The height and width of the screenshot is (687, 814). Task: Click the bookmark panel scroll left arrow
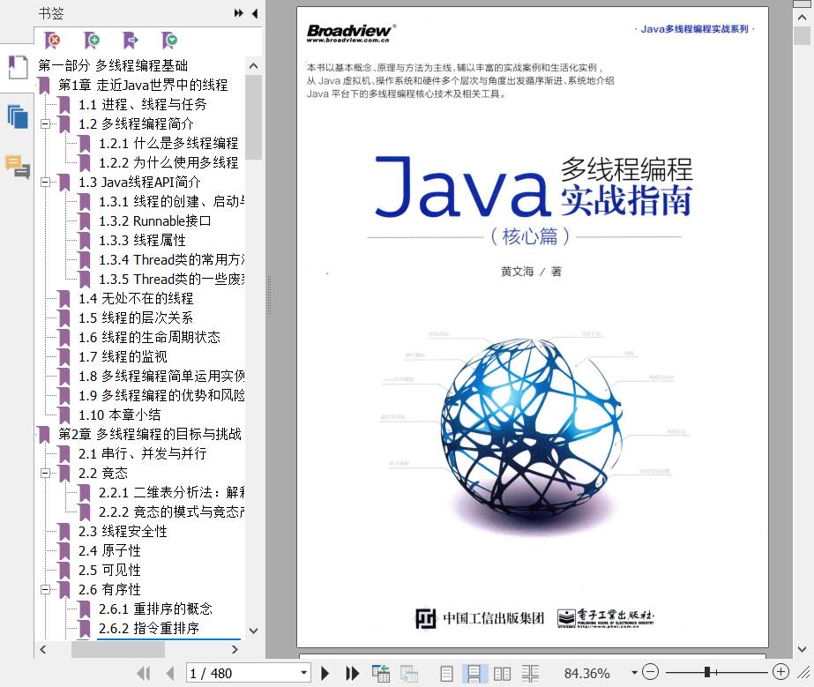[x=43, y=650]
